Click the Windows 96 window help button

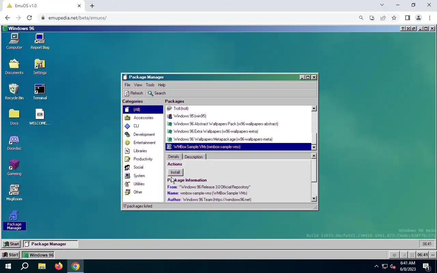click(x=403, y=29)
